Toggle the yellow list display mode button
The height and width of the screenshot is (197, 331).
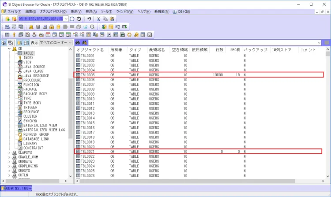(x=20, y=43)
